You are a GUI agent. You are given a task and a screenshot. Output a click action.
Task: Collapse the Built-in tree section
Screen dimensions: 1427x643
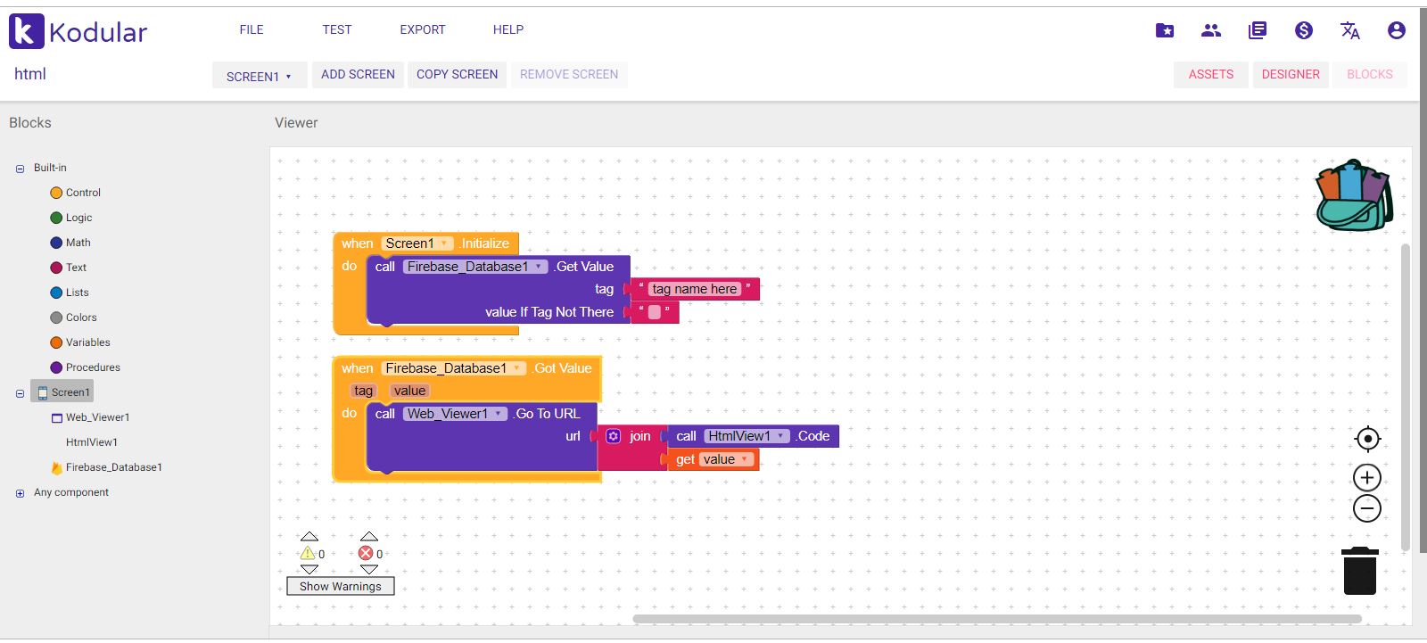[20, 169]
